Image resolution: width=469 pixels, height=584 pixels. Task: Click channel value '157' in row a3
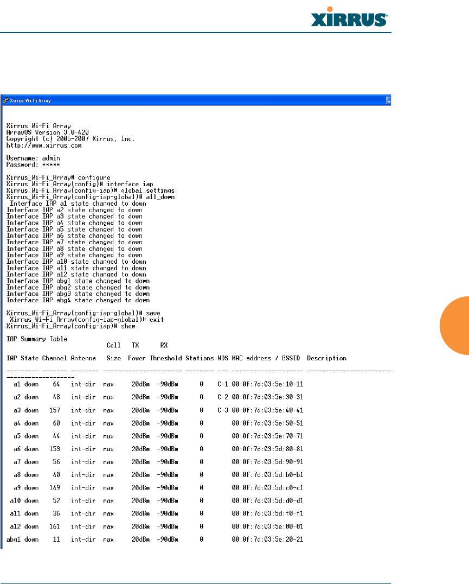(55, 410)
